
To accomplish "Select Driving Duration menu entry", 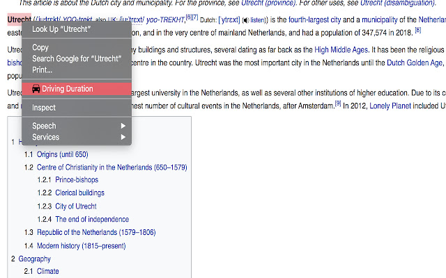I will pos(67,89).
